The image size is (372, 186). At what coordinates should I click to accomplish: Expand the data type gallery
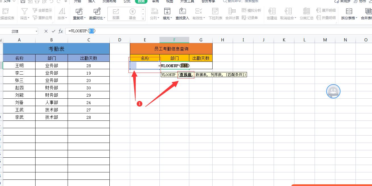click(143, 19)
